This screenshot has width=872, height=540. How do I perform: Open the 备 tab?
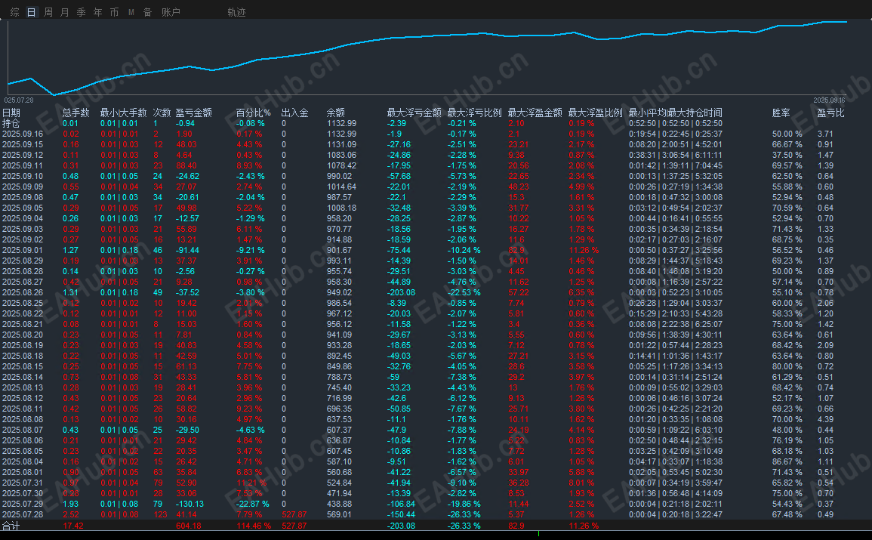pyautogui.click(x=148, y=12)
